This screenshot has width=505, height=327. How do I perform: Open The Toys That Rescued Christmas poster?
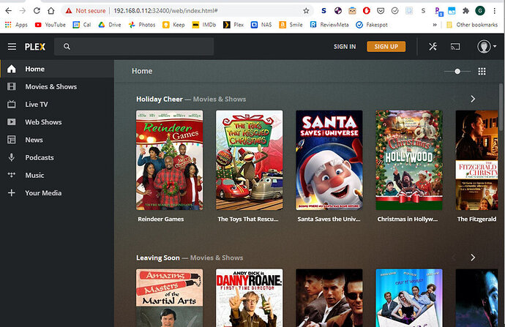tap(250, 160)
